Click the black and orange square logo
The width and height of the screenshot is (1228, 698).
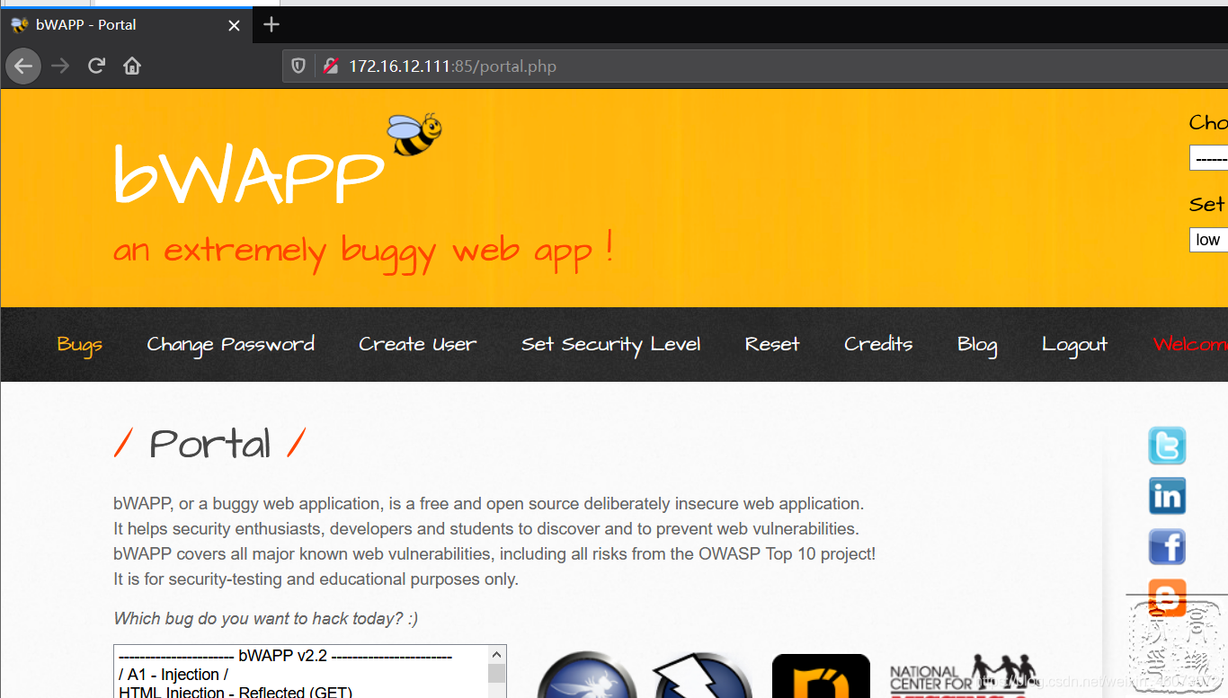coord(821,676)
